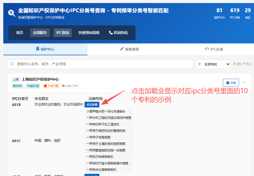
Task: Open the 快速预审指南 menu item
Action: (89, 33)
